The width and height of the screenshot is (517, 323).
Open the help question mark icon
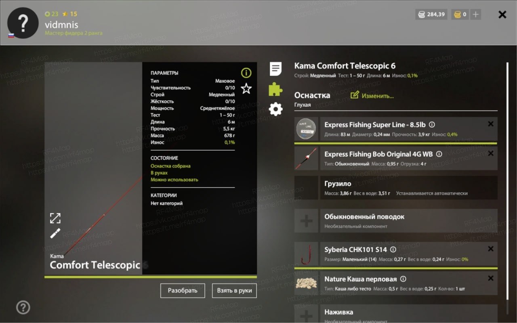tap(23, 308)
